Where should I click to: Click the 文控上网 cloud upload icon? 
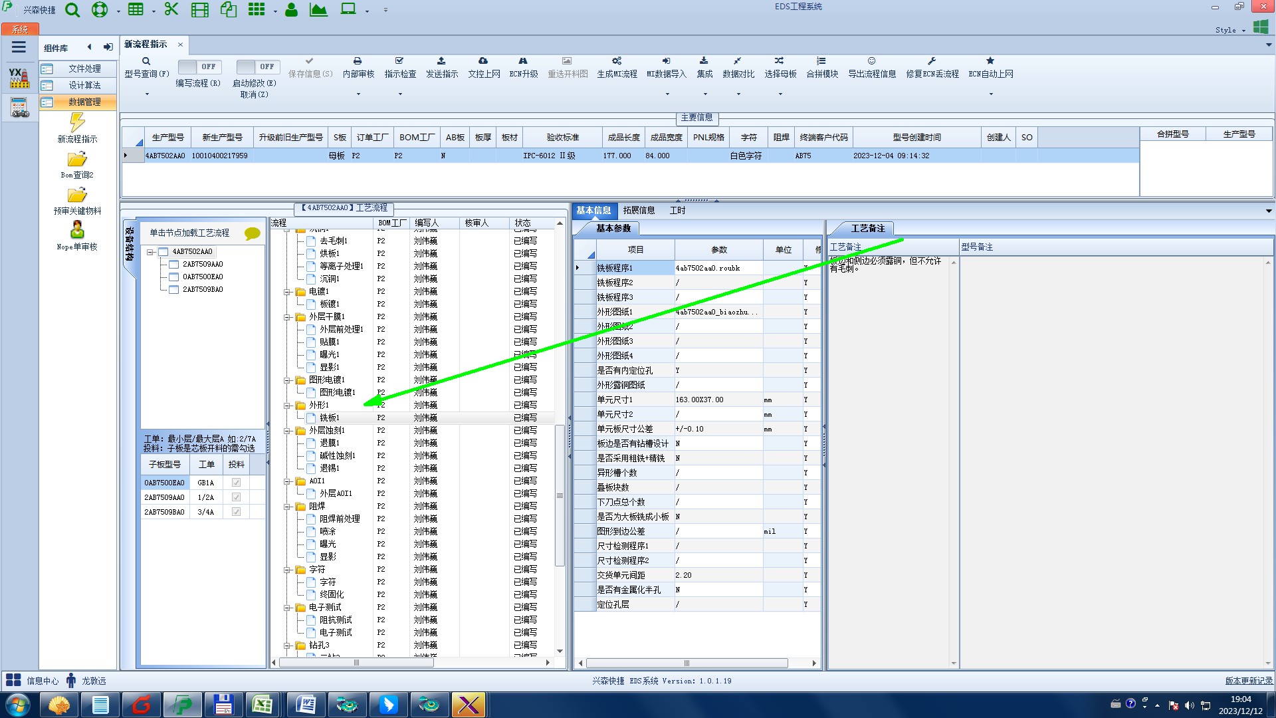(483, 61)
